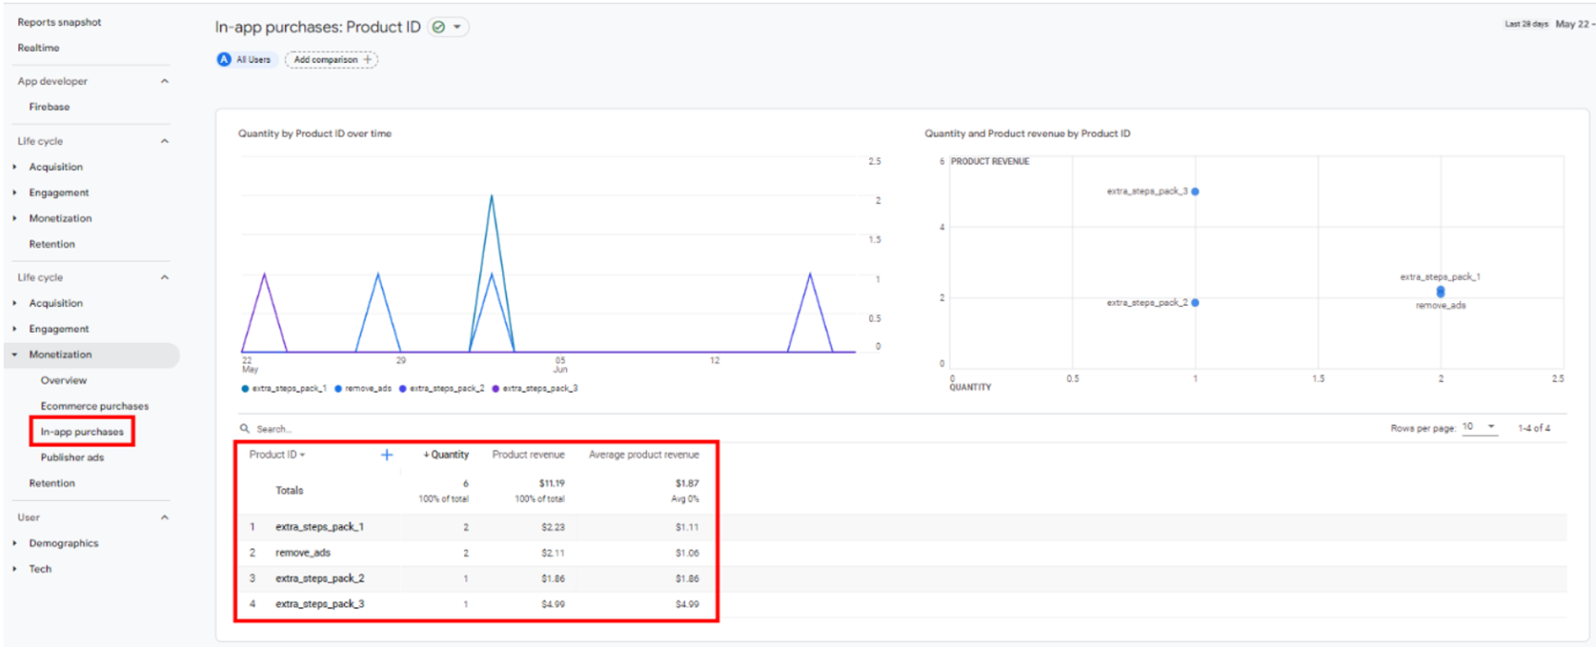
Task: Click the extra_steps_pack_3 scatter plot point
Action: click(1196, 191)
